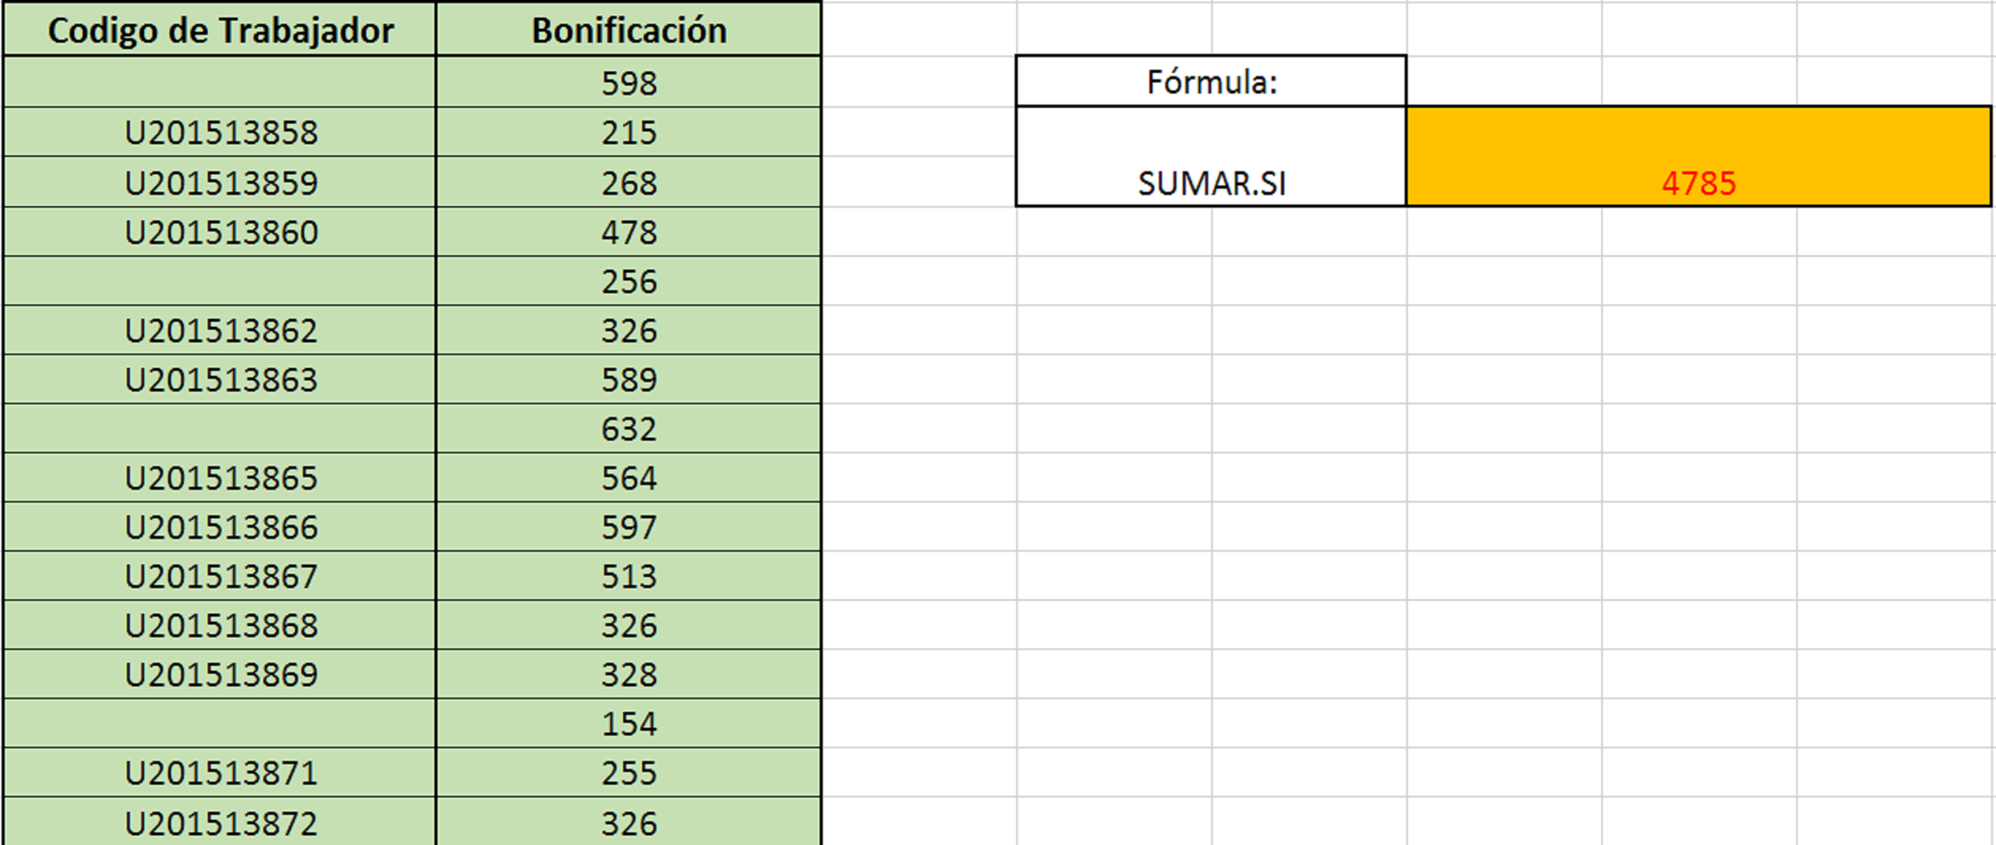Screen dimensions: 1996x845
Task: Click worker code U201513859
Action: [221, 183]
